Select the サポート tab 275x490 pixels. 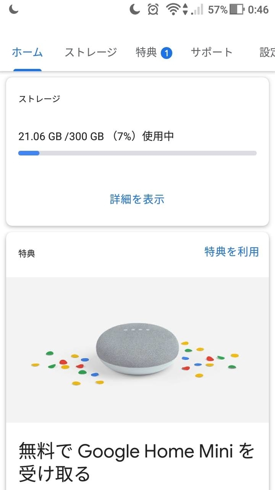click(211, 52)
